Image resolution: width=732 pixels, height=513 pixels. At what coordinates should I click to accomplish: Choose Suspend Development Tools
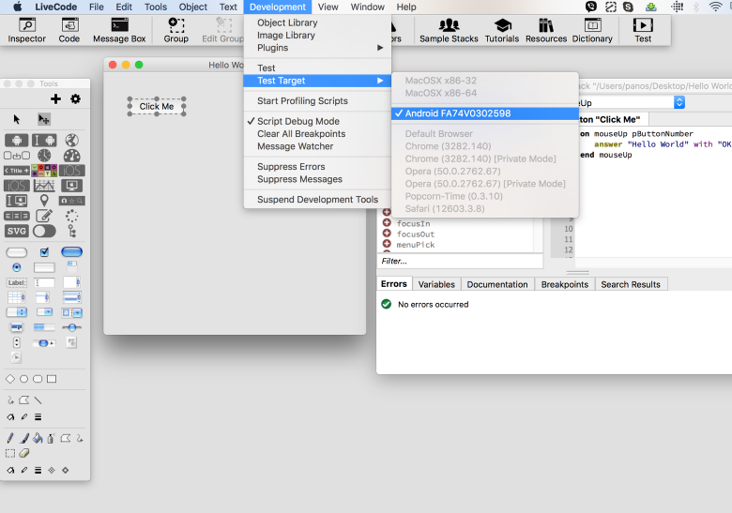pos(317,200)
